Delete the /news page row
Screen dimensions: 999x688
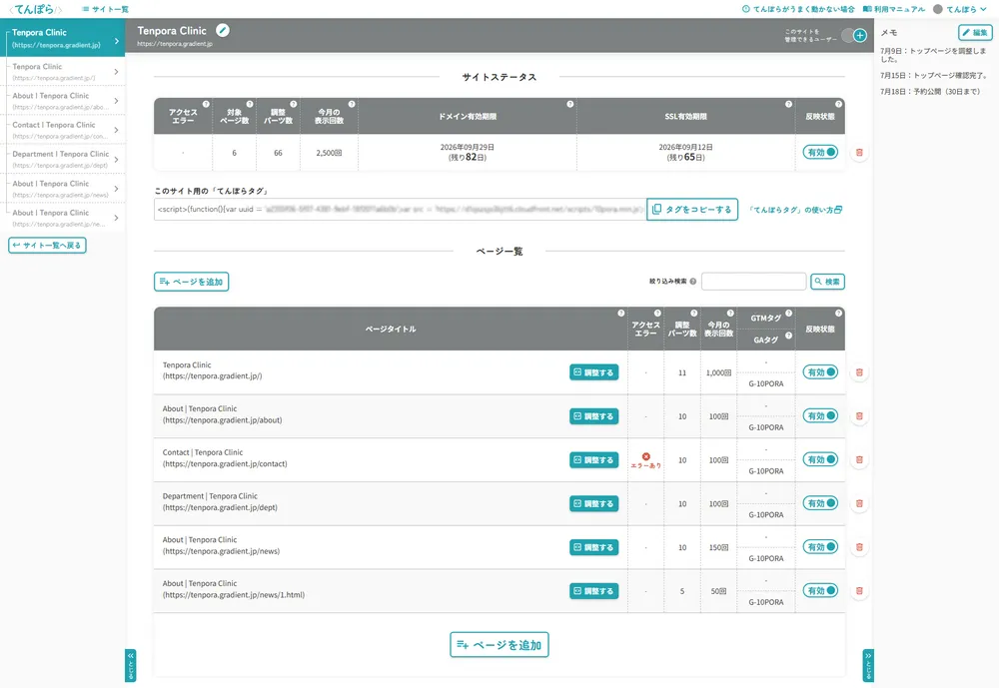(859, 547)
